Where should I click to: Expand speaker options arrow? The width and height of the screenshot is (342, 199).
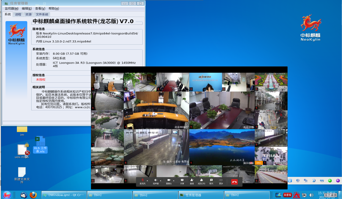[161, 181]
